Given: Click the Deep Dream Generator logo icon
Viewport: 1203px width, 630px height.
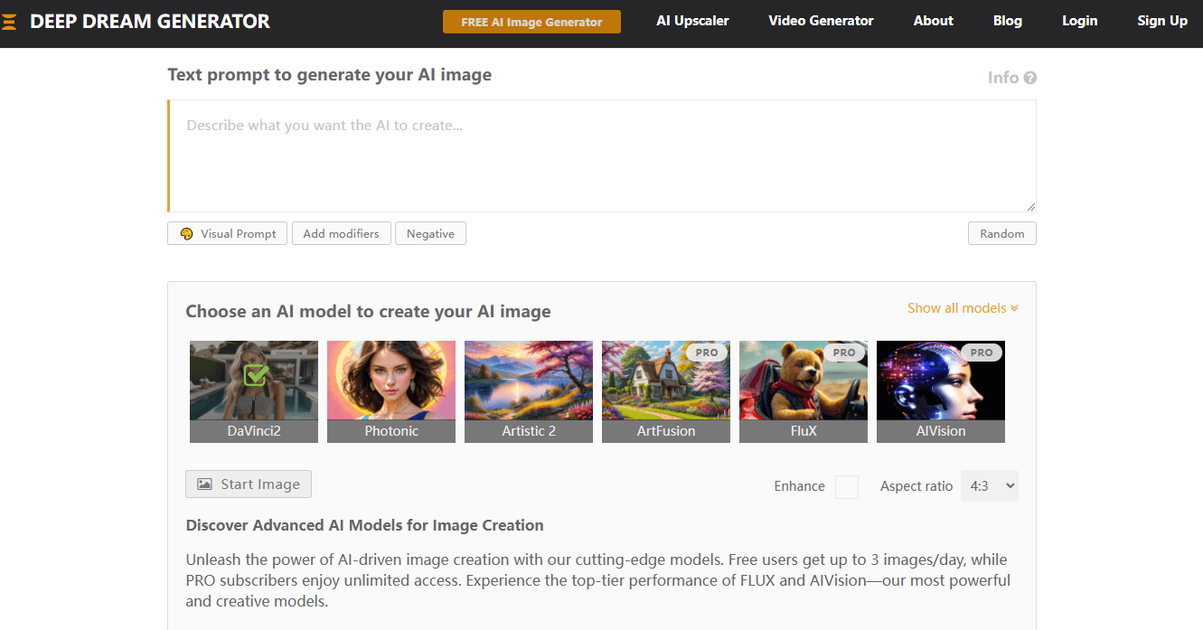Looking at the screenshot, I should pos(9,22).
